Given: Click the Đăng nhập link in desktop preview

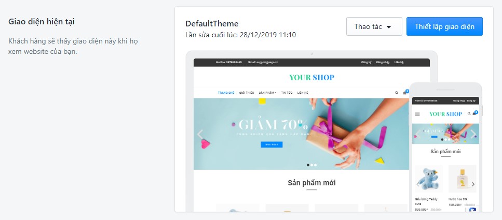Looking at the screenshot, I should (x=383, y=62).
